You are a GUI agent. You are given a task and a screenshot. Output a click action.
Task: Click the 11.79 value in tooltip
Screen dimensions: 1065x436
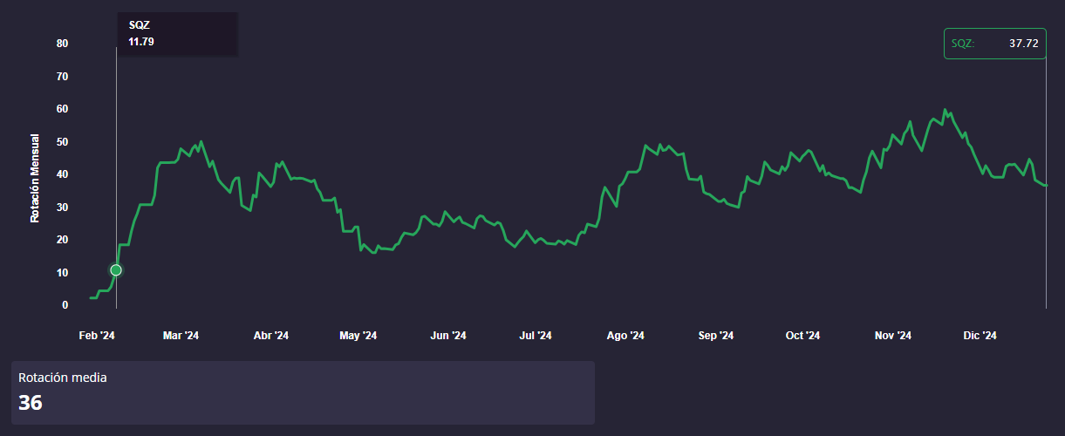coord(141,42)
